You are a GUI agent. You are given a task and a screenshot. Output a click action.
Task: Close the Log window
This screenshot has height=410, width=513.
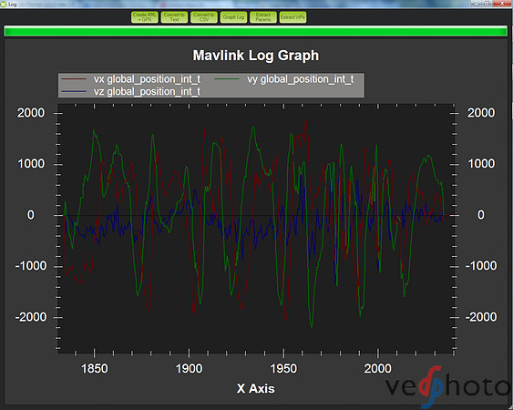coord(502,4)
